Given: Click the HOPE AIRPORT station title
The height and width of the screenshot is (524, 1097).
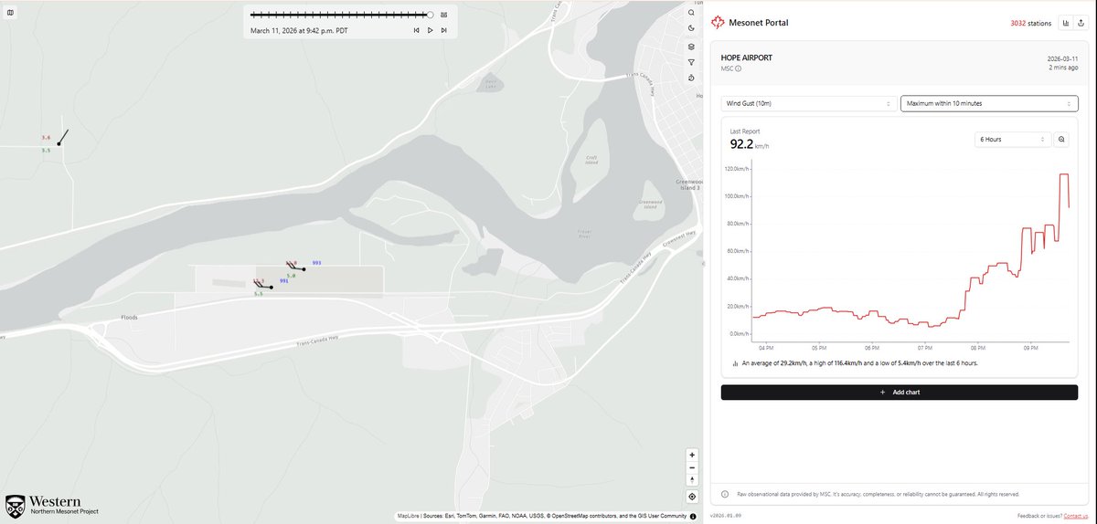Looking at the screenshot, I should click(x=747, y=58).
